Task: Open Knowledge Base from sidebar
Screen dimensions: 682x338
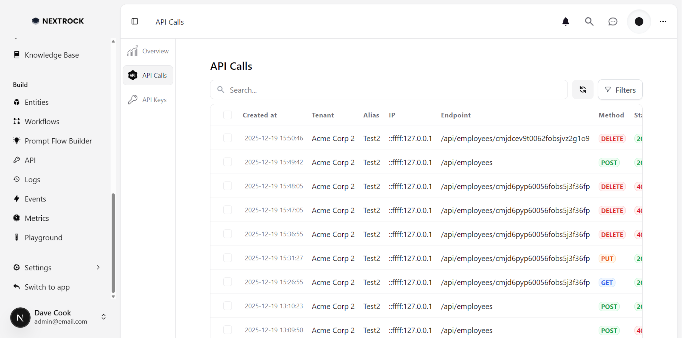Action: click(52, 55)
